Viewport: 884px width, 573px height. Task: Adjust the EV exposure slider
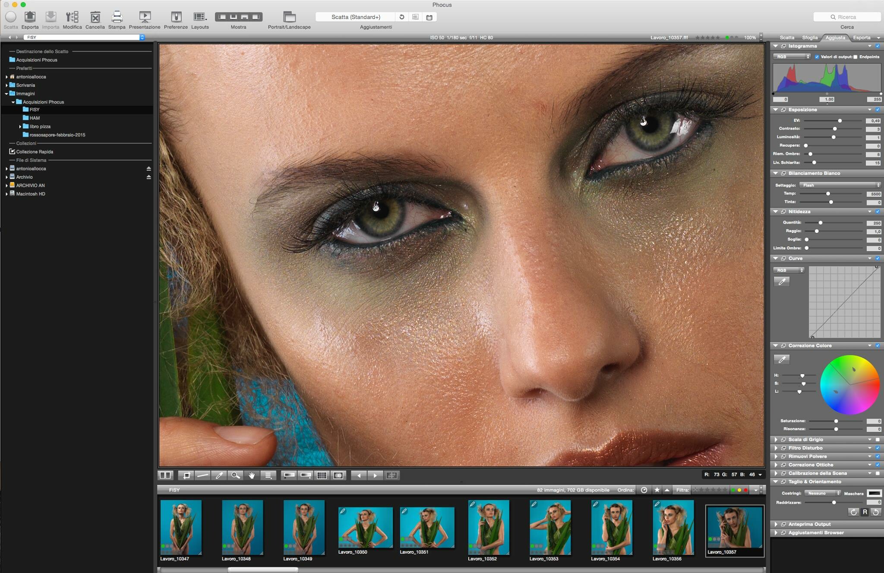[840, 121]
